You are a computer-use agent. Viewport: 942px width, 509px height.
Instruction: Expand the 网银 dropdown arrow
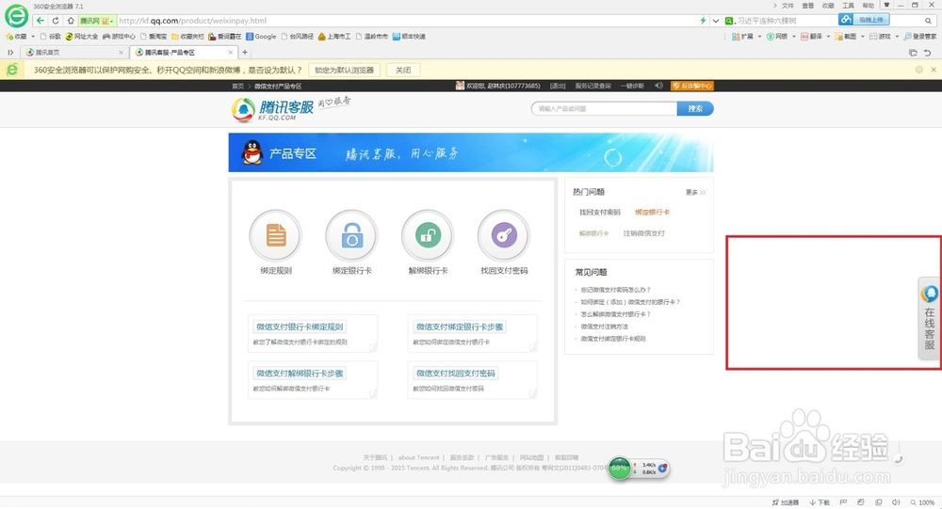(x=793, y=37)
